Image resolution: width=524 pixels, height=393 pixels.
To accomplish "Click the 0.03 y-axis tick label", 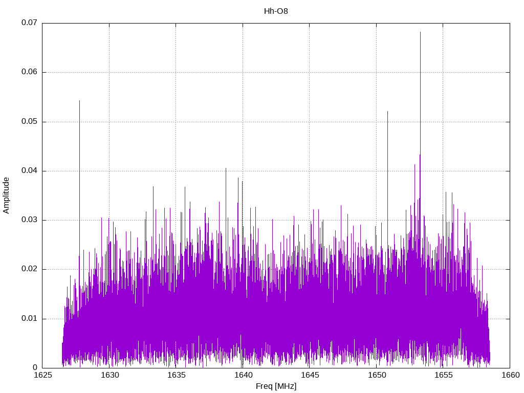I will click(x=29, y=220).
